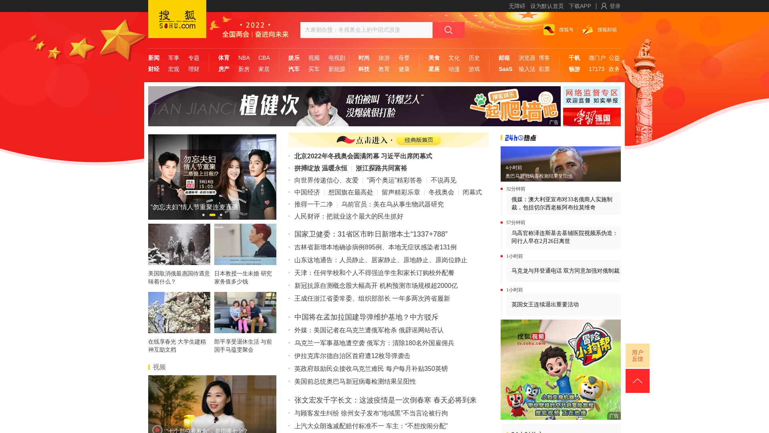Click the 搜狐号 fox icon
The height and width of the screenshot is (433, 769).
point(549,30)
